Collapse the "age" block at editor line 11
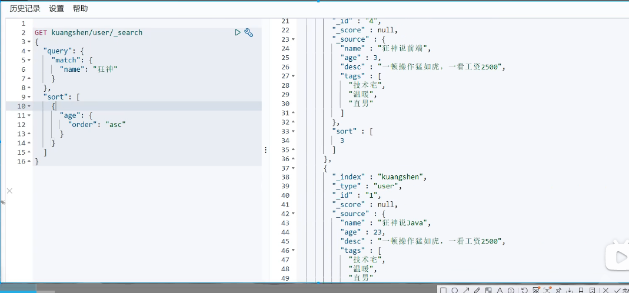Screen dimensions: 629x293 [29, 115]
